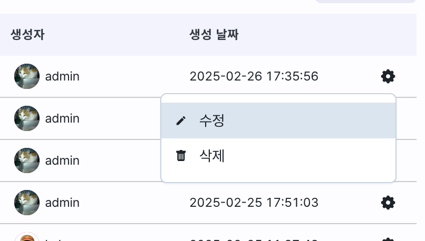Click admin name in the 17:51:03 row
This screenshot has width=425, height=241.
pyautogui.click(x=62, y=203)
